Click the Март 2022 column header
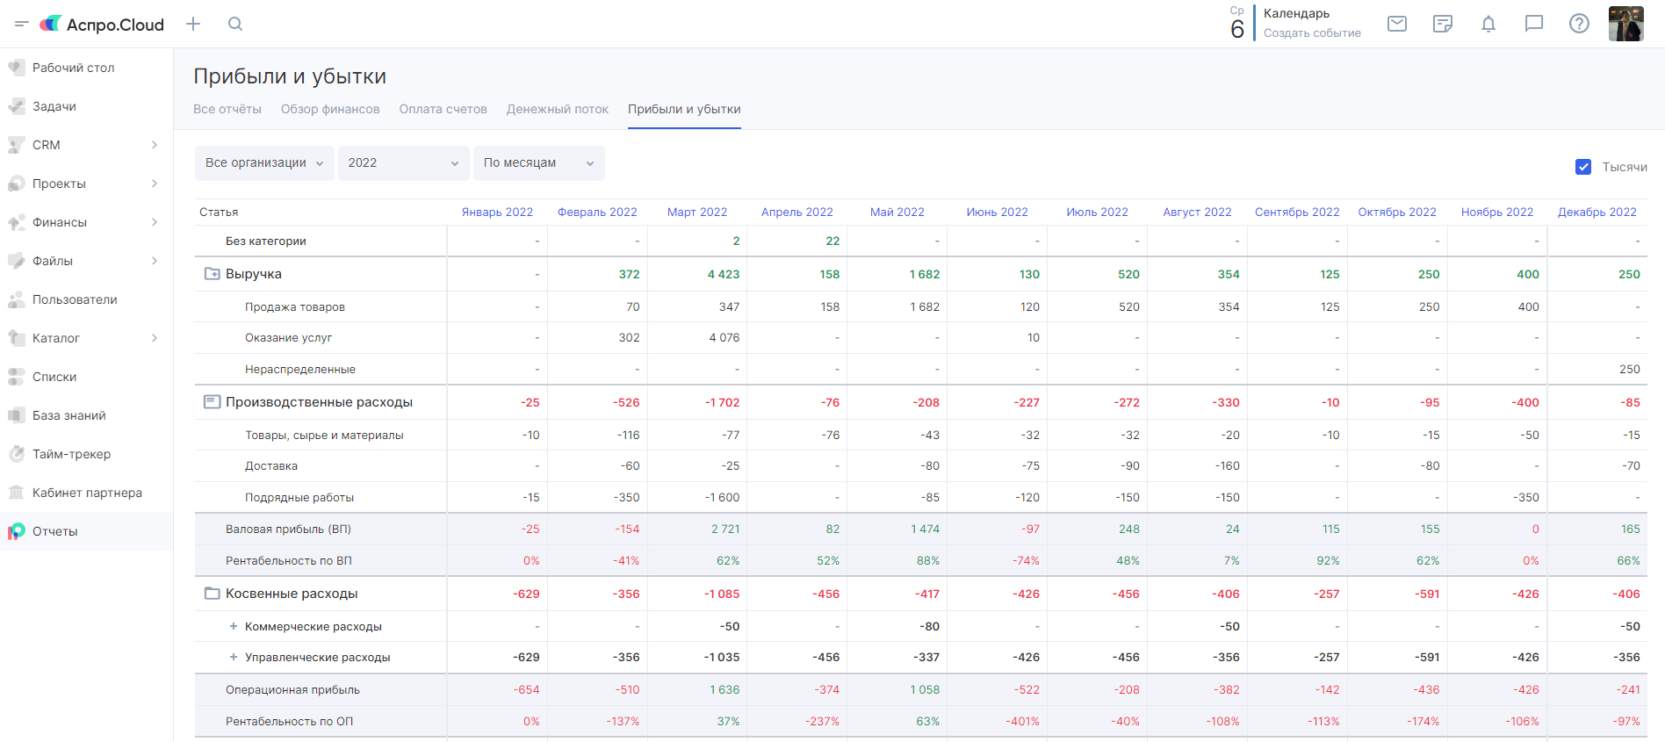Image resolution: width=1665 pixels, height=742 pixels. 697,212
